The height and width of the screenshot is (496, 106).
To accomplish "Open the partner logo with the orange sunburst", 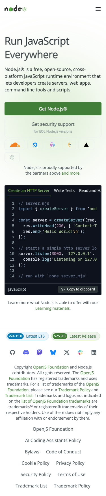I will coord(69,145).
